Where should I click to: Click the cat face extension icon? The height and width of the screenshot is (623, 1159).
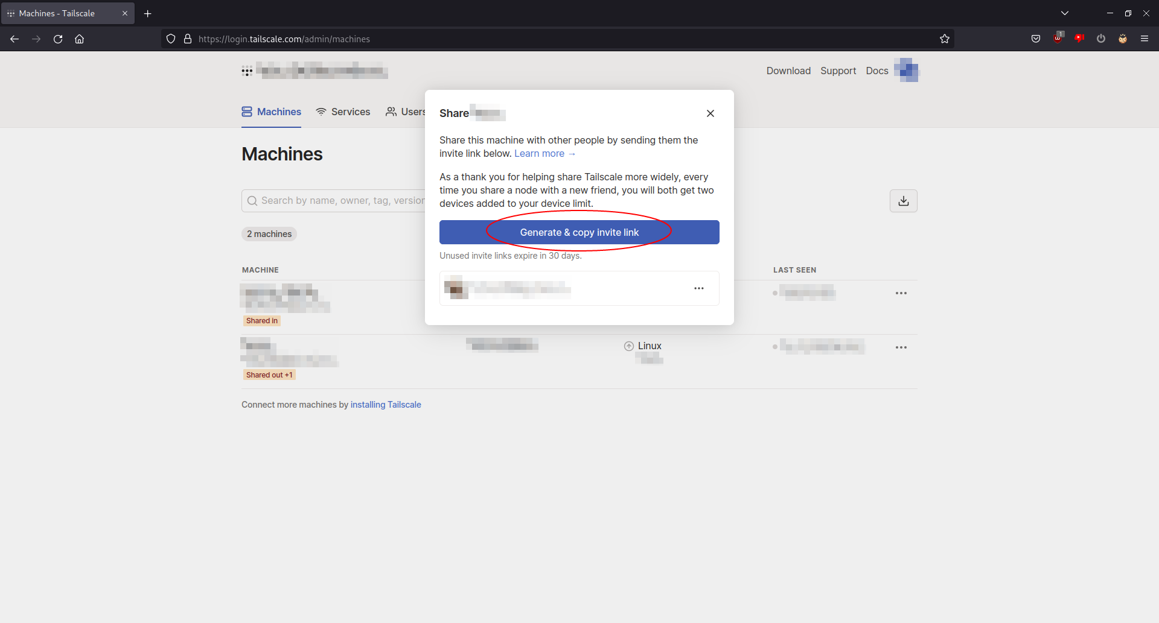[x=1123, y=39]
